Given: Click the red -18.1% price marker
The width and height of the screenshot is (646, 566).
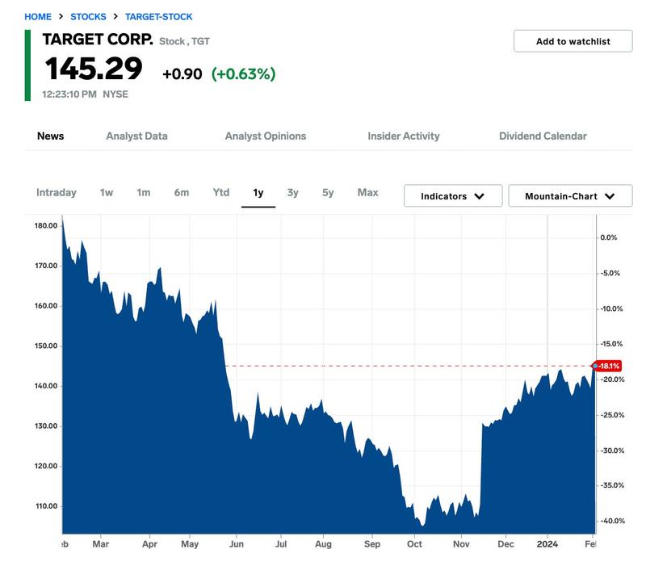Looking at the screenshot, I should pos(606,366).
